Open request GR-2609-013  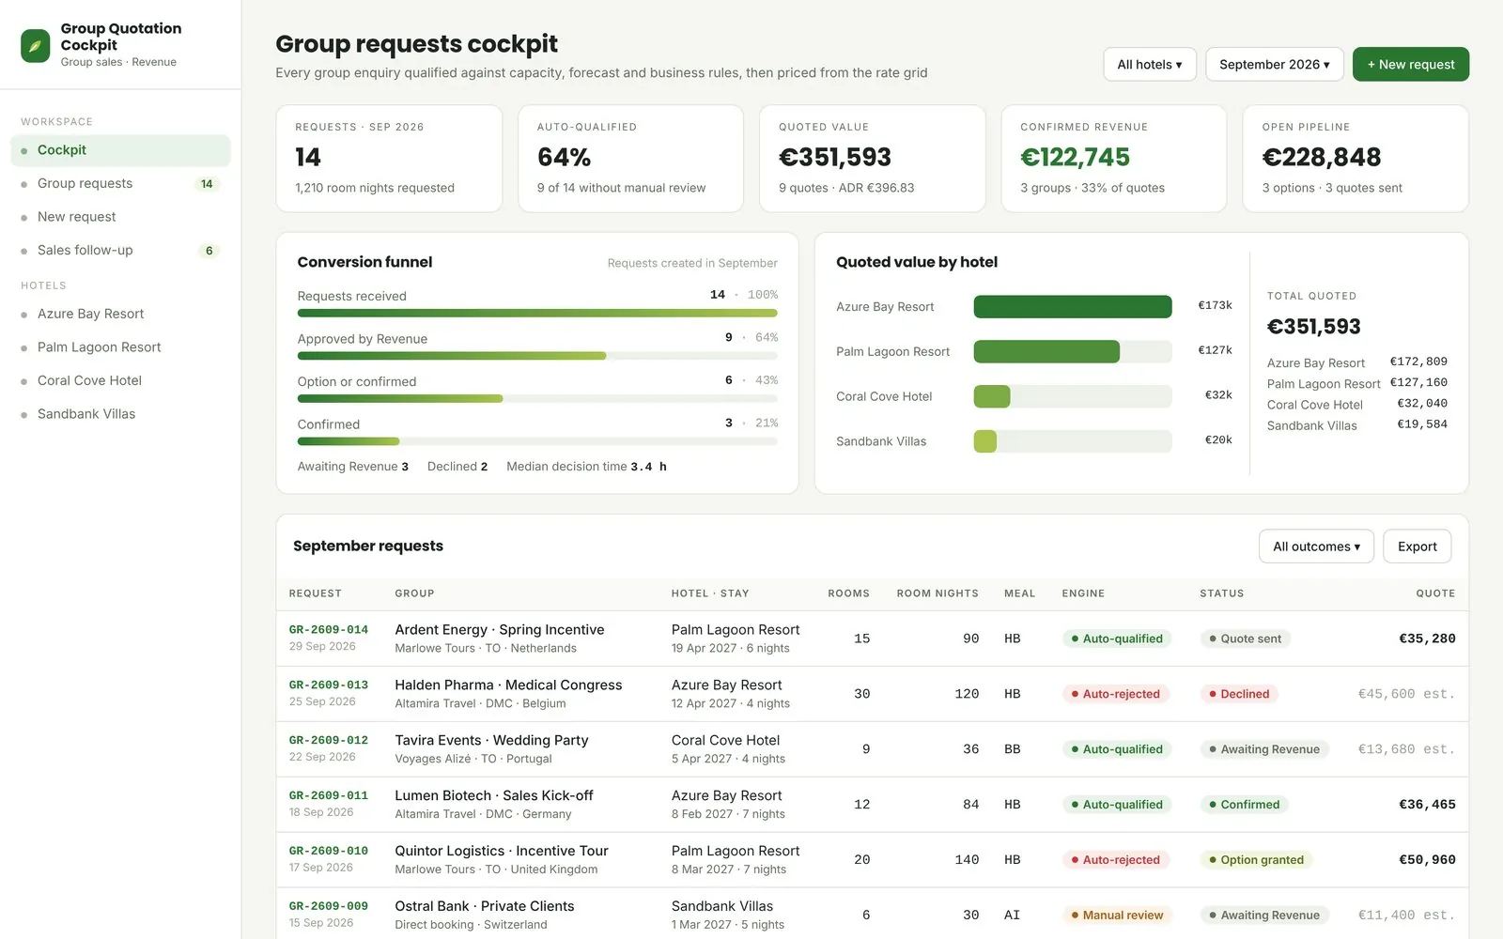(x=328, y=685)
